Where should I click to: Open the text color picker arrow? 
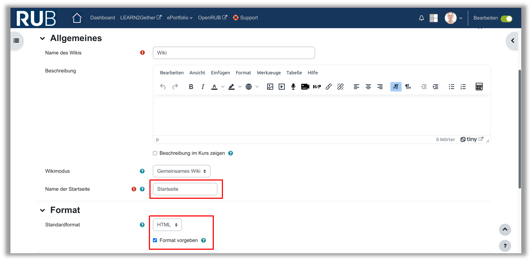point(223,87)
